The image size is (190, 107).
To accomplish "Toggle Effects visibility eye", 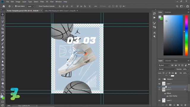I will (x=165, y=93).
